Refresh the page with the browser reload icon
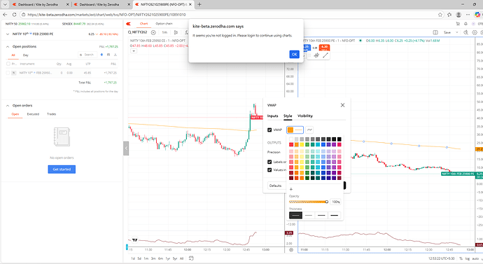483x264 pixels. pos(14,15)
